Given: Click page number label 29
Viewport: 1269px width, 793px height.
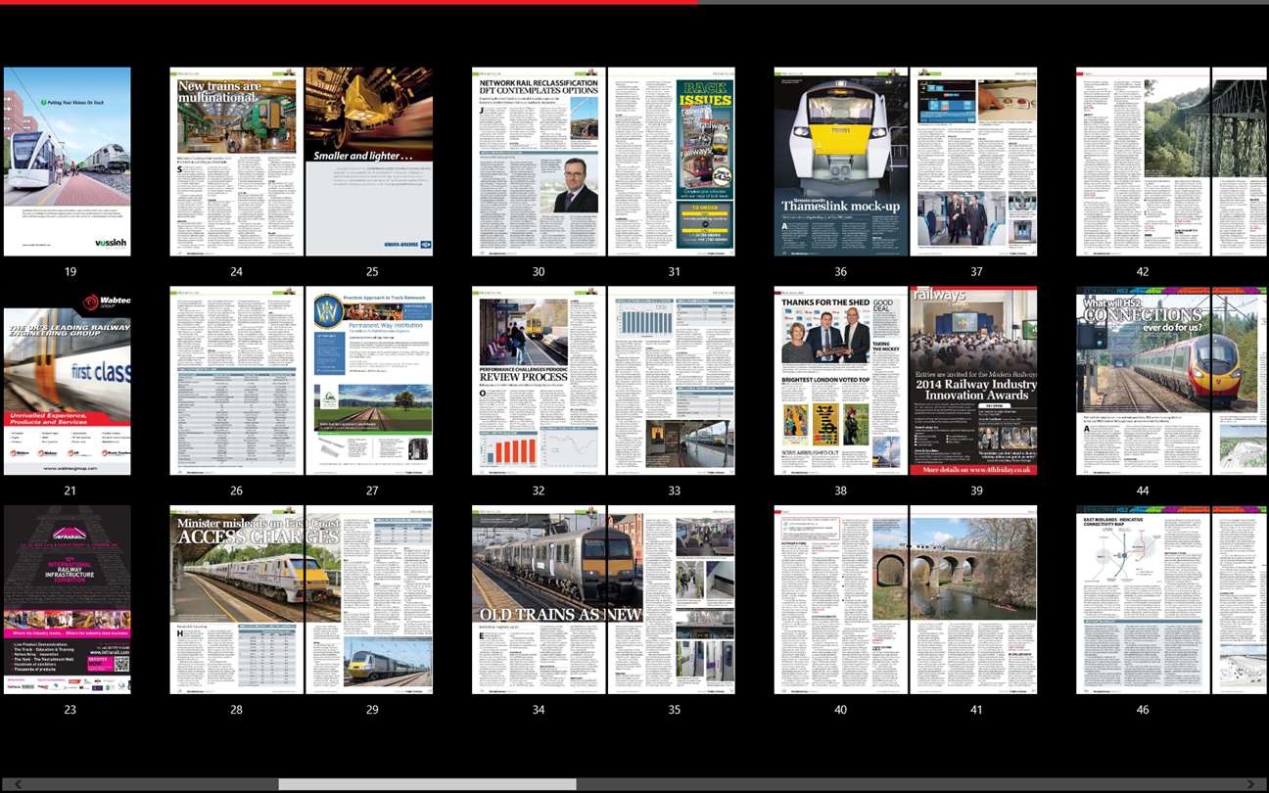Looking at the screenshot, I should pos(372,710).
